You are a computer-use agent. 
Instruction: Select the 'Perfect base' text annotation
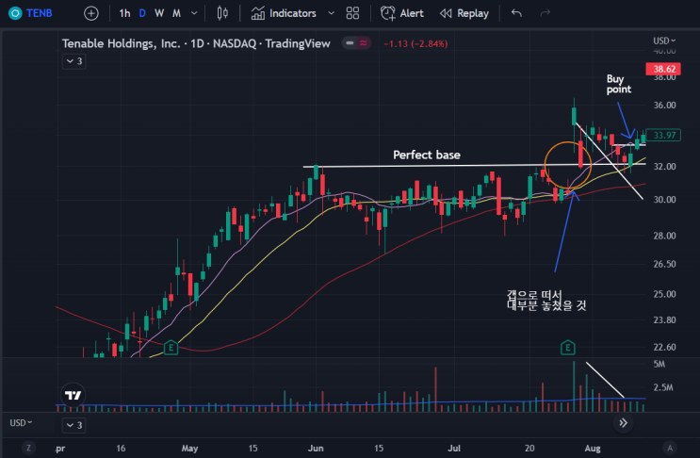tap(427, 155)
